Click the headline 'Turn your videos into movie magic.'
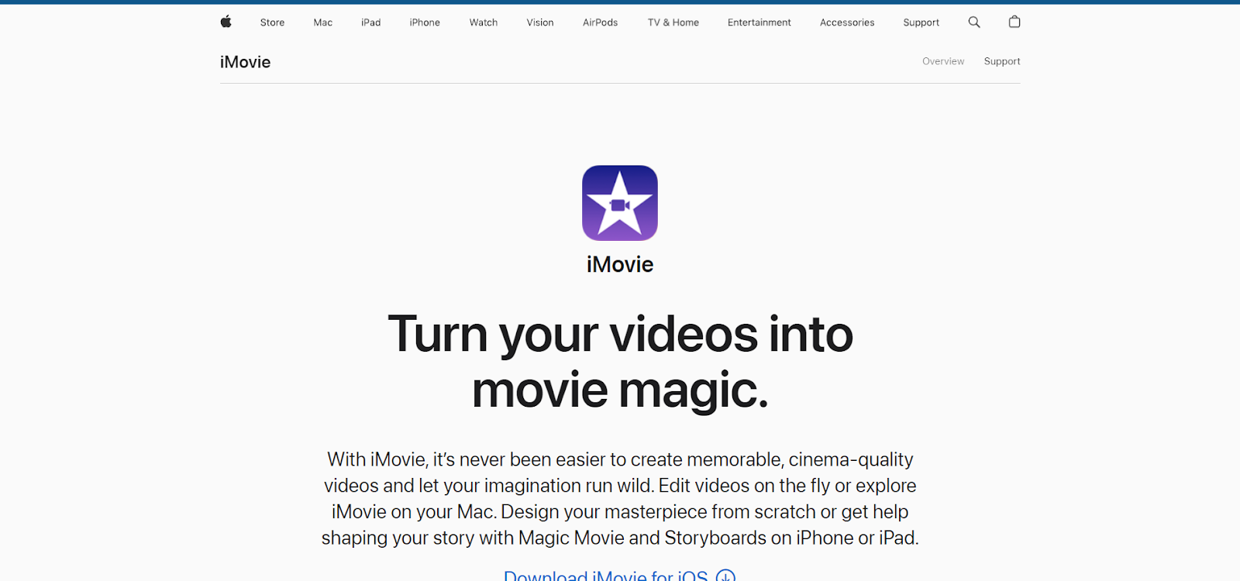The height and width of the screenshot is (581, 1240). 620,362
